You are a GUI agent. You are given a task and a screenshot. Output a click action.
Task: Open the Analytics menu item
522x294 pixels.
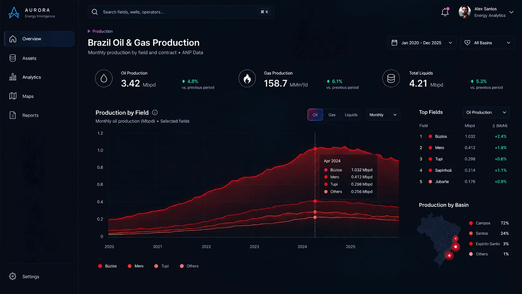[39, 77]
